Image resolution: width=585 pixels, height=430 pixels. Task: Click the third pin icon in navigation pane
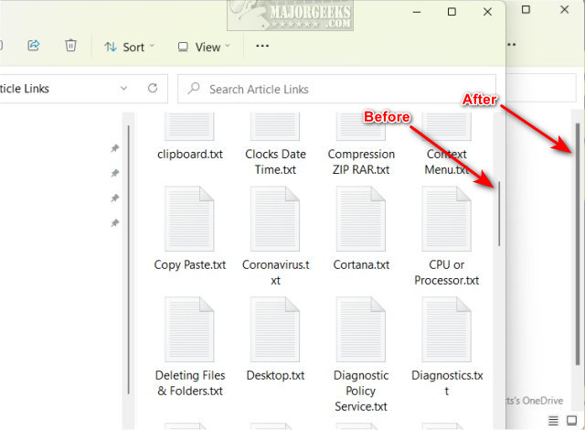(x=115, y=198)
